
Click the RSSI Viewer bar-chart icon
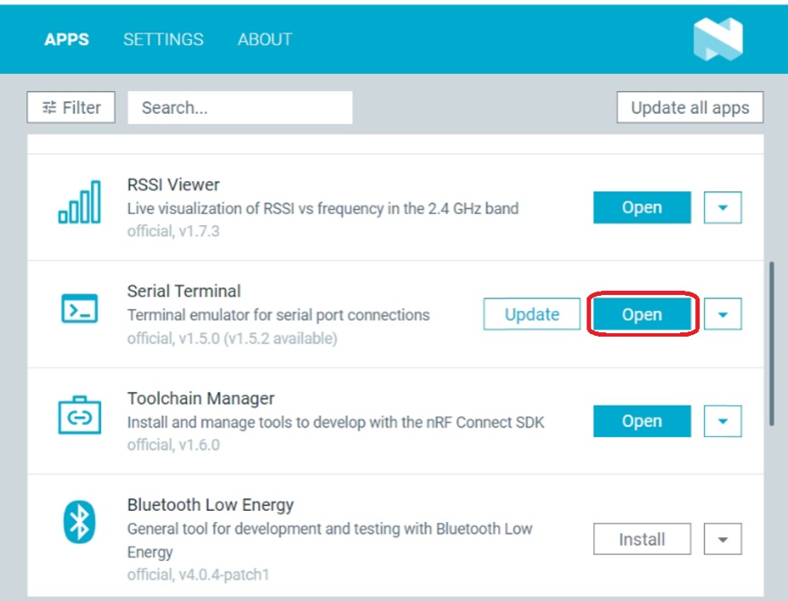pos(79,202)
